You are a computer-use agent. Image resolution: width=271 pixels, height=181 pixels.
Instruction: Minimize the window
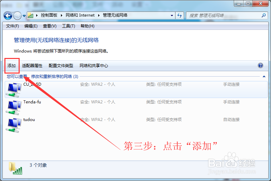(239, 3)
